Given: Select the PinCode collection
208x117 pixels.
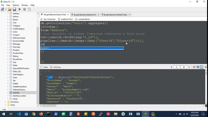Looking at the screenshot, I should [16, 47].
